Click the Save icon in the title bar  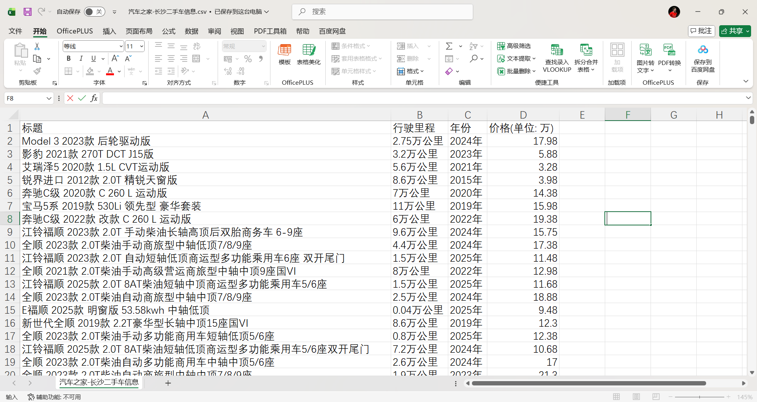(27, 12)
